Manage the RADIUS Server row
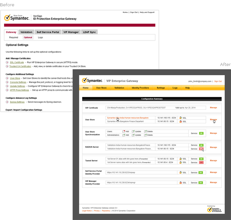 point(213,147)
